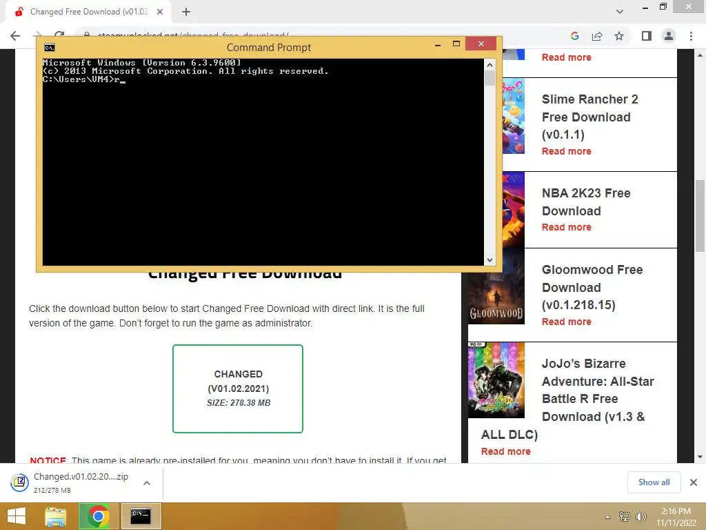706x530 pixels.
Task: Click Read more under NBA 2K23
Action: pos(567,227)
